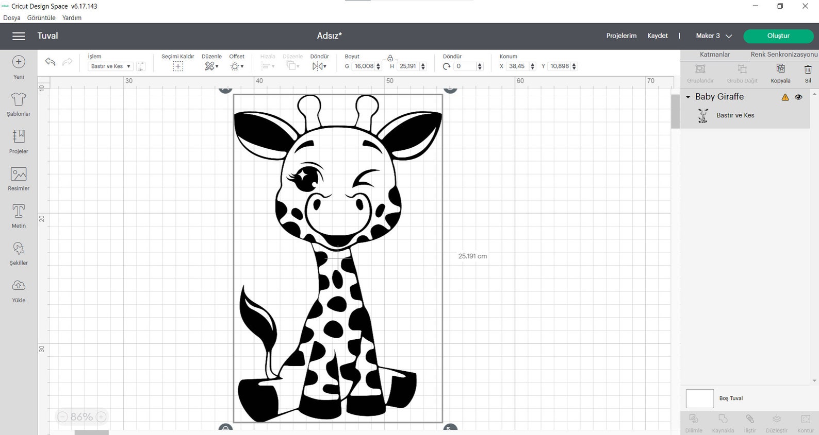Open Resimler images panel
Image resolution: width=819 pixels, height=435 pixels.
point(19,179)
